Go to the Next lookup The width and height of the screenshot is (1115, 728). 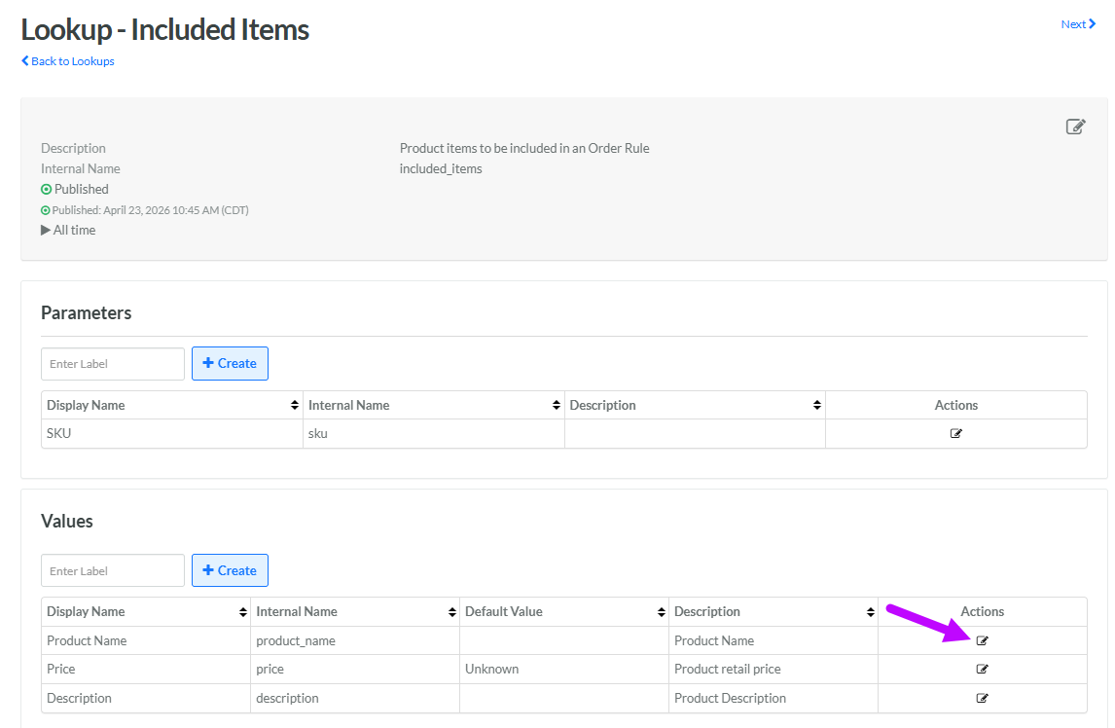click(x=1078, y=24)
